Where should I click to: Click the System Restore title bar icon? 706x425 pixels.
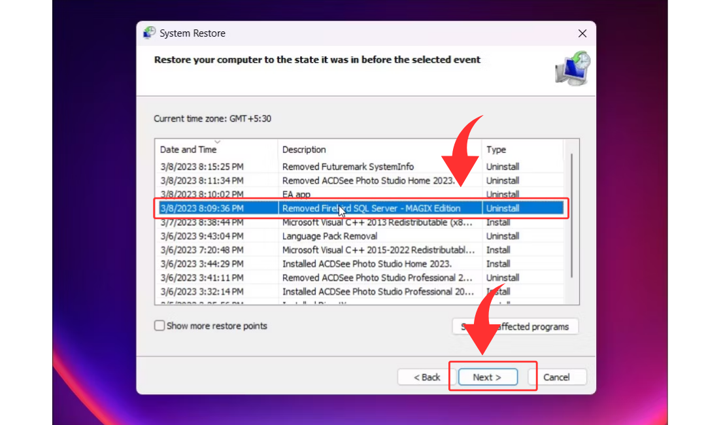[150, 33]
